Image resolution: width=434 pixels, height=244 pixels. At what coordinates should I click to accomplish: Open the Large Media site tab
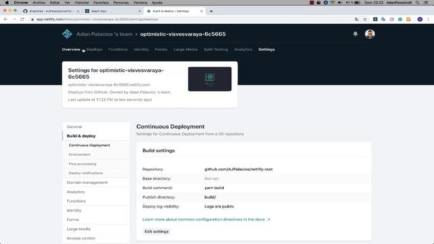click(185, 49)
